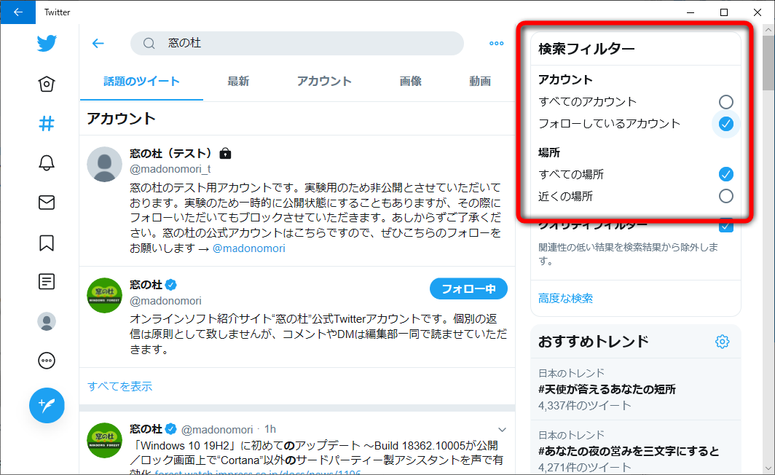The height and width of the screenshot is (475, 775).
Task: Open Direct Messages envelope icon
Action: 46,203
